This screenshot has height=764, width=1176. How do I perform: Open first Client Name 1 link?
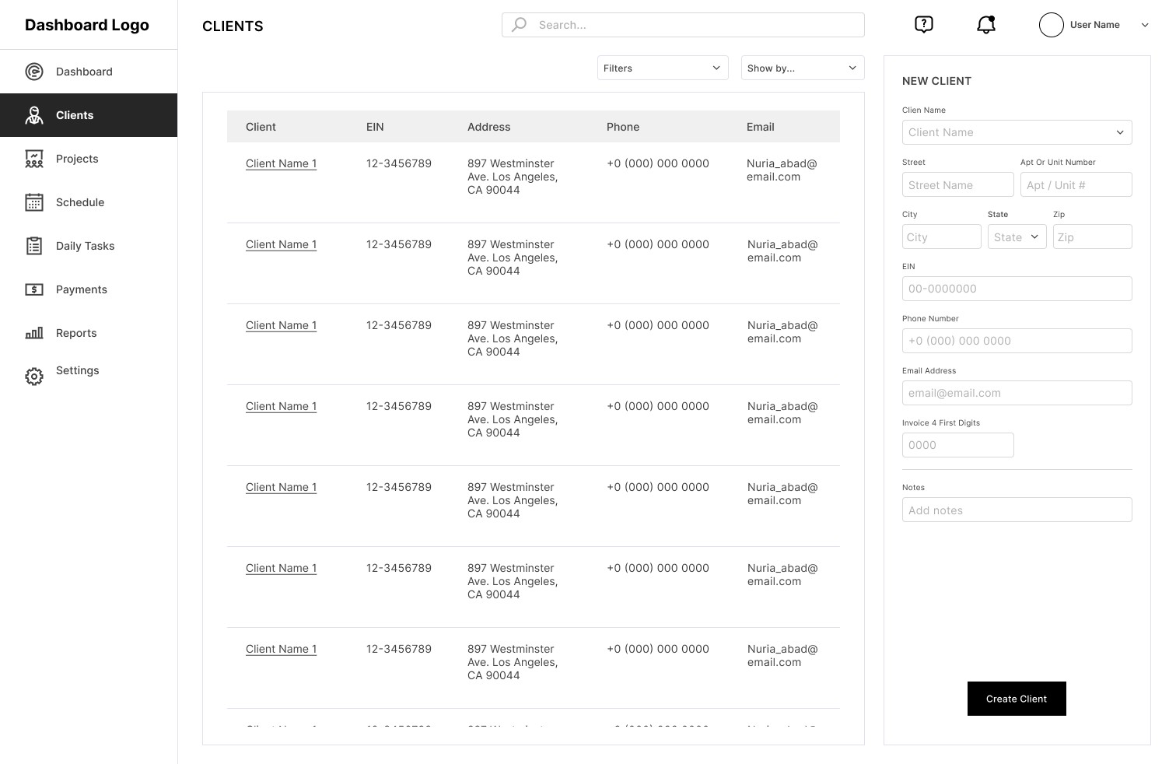point(281,163)
